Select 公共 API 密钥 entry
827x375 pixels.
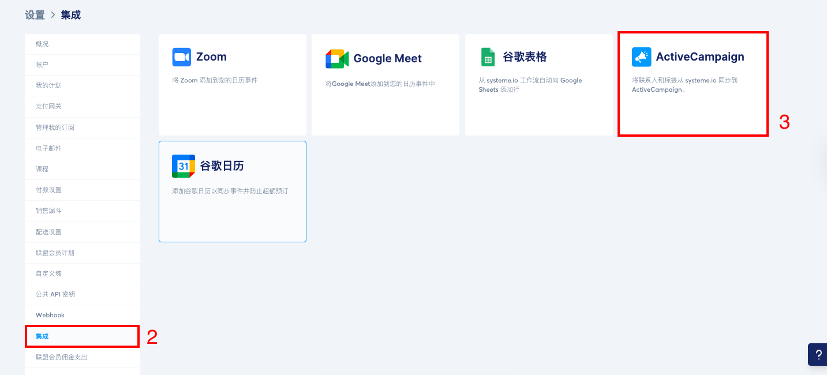tap(83, 294)
